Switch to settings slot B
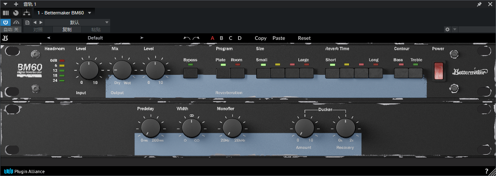Screen dimensions: 496x176 click(222, 38)
